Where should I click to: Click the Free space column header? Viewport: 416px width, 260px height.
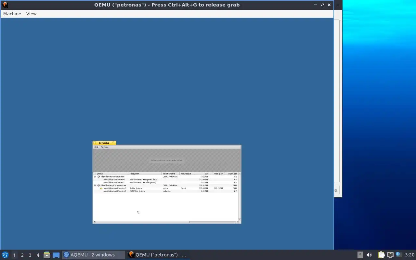[217, 174]
